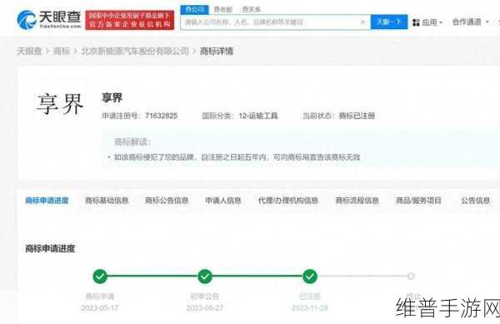
Task: Click the 商标详情 breadcrumb text
Action: 217,51
